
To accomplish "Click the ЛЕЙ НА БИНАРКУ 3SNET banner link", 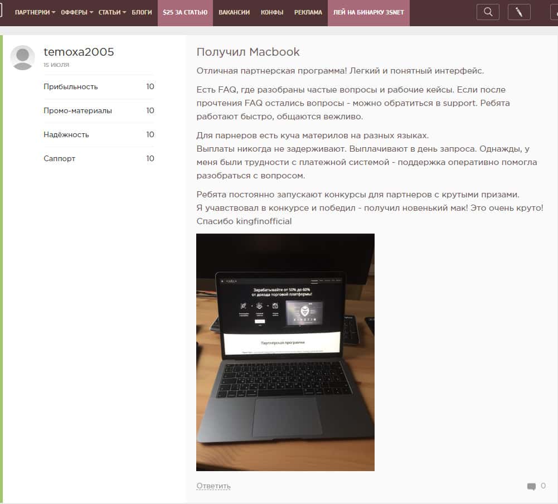I will click(368, 12).
